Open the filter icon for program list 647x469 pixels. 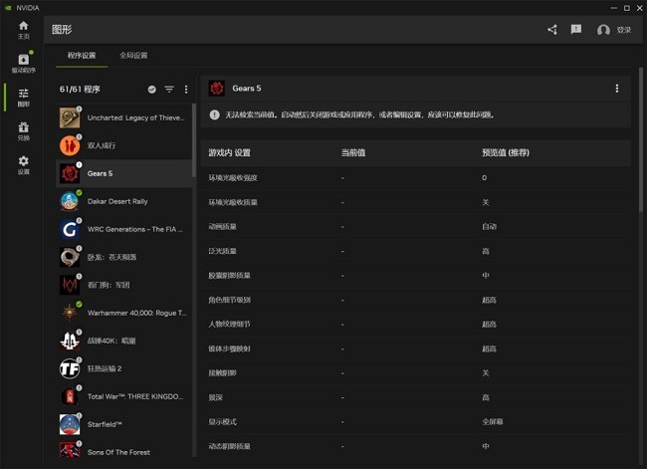click(x=169, y=90)
